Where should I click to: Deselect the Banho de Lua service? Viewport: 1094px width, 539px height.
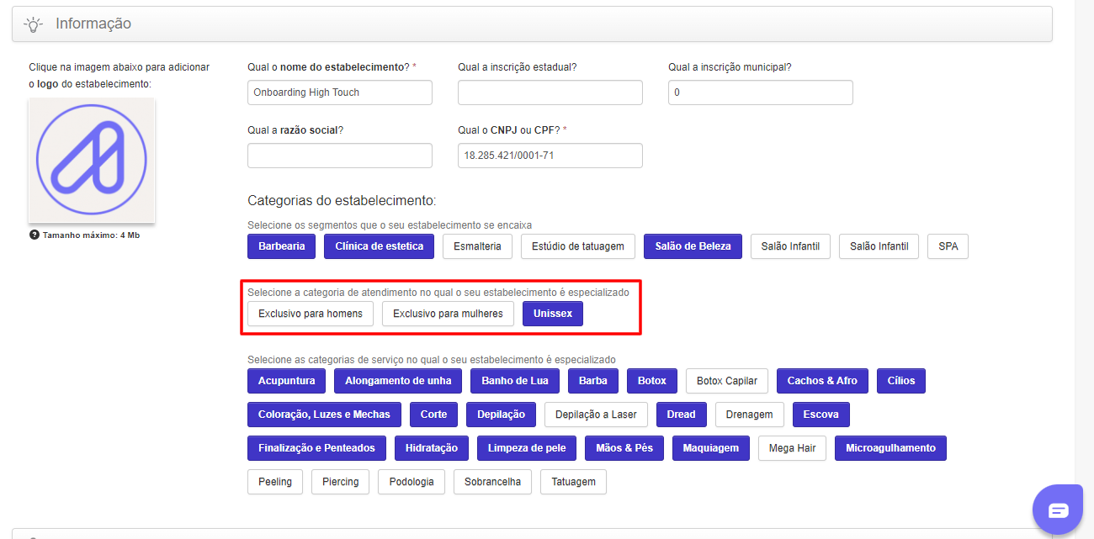click(515, 381)
